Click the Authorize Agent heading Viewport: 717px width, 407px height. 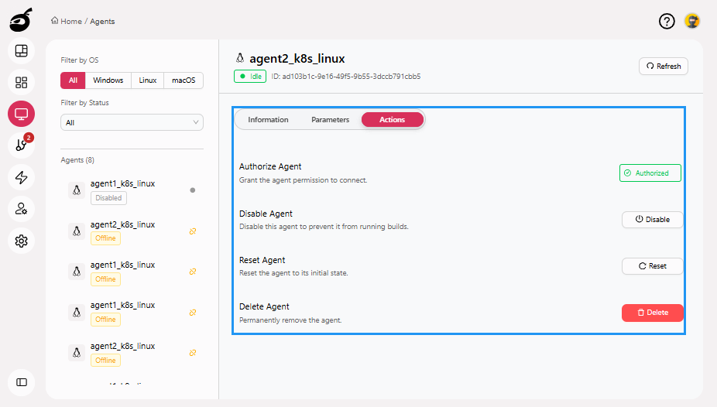click(x=270, y=166)
